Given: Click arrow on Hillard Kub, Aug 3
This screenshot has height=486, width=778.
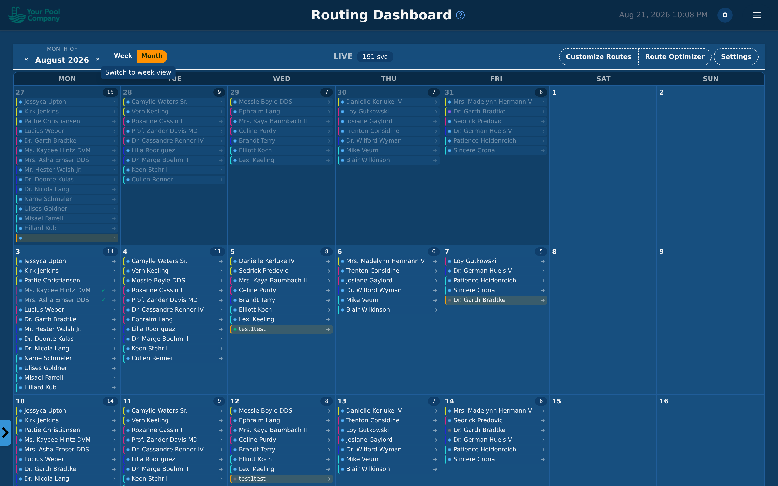Looking at the screenshot, I should coord(113,388).
